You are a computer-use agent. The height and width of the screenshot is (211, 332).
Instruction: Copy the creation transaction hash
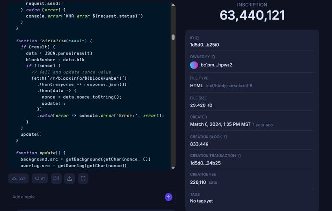239,155
